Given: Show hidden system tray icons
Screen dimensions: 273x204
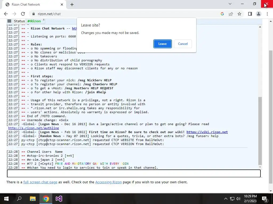Looking at the screenshot, I should (226, 199).
